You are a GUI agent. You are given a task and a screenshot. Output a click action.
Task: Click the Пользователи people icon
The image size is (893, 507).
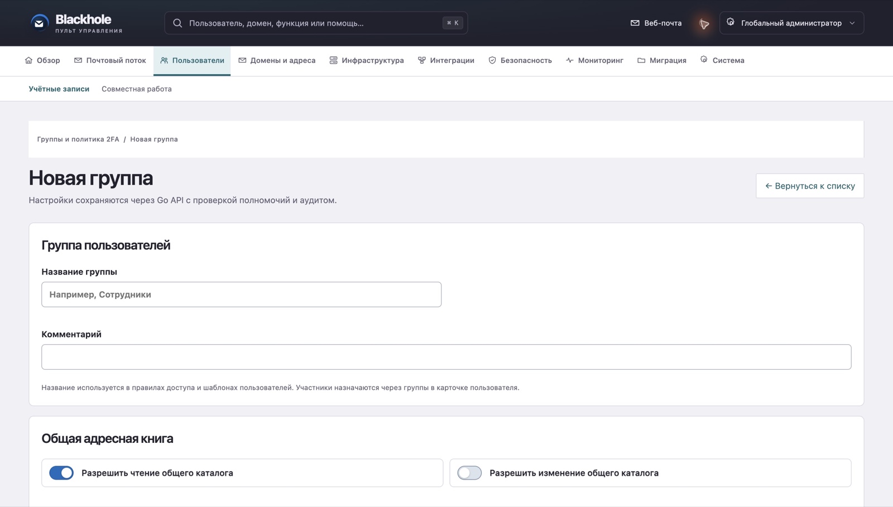[x=164, y=60]
